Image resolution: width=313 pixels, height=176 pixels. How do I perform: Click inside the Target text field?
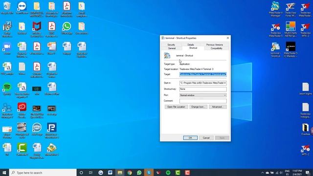(x=203, y=74)
